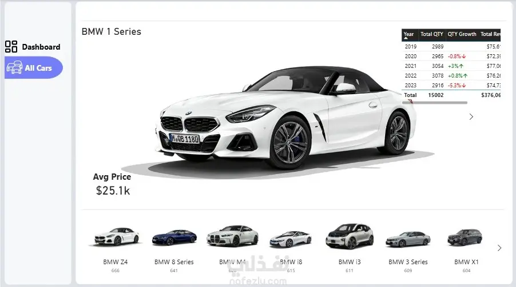Click the +3% growth cell
The height and width of the screenshot is (287, 516).
tap(456, 66)
